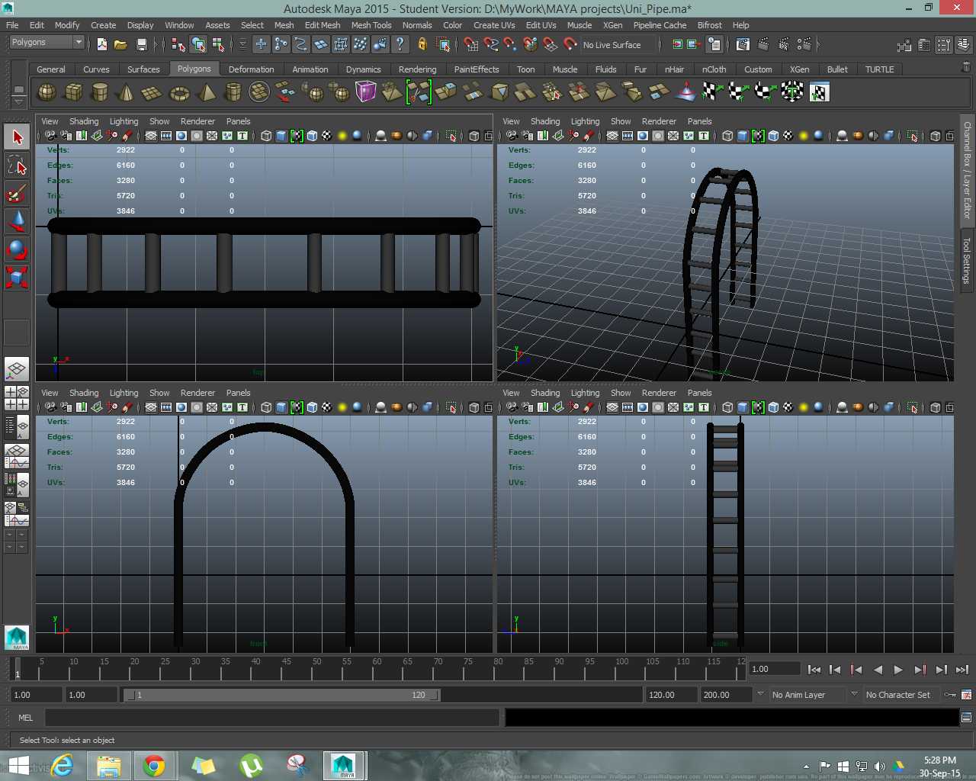Create a polygon sphere from the shelf
The height and width of the screenshot is (781, 976).
(47, 92)
